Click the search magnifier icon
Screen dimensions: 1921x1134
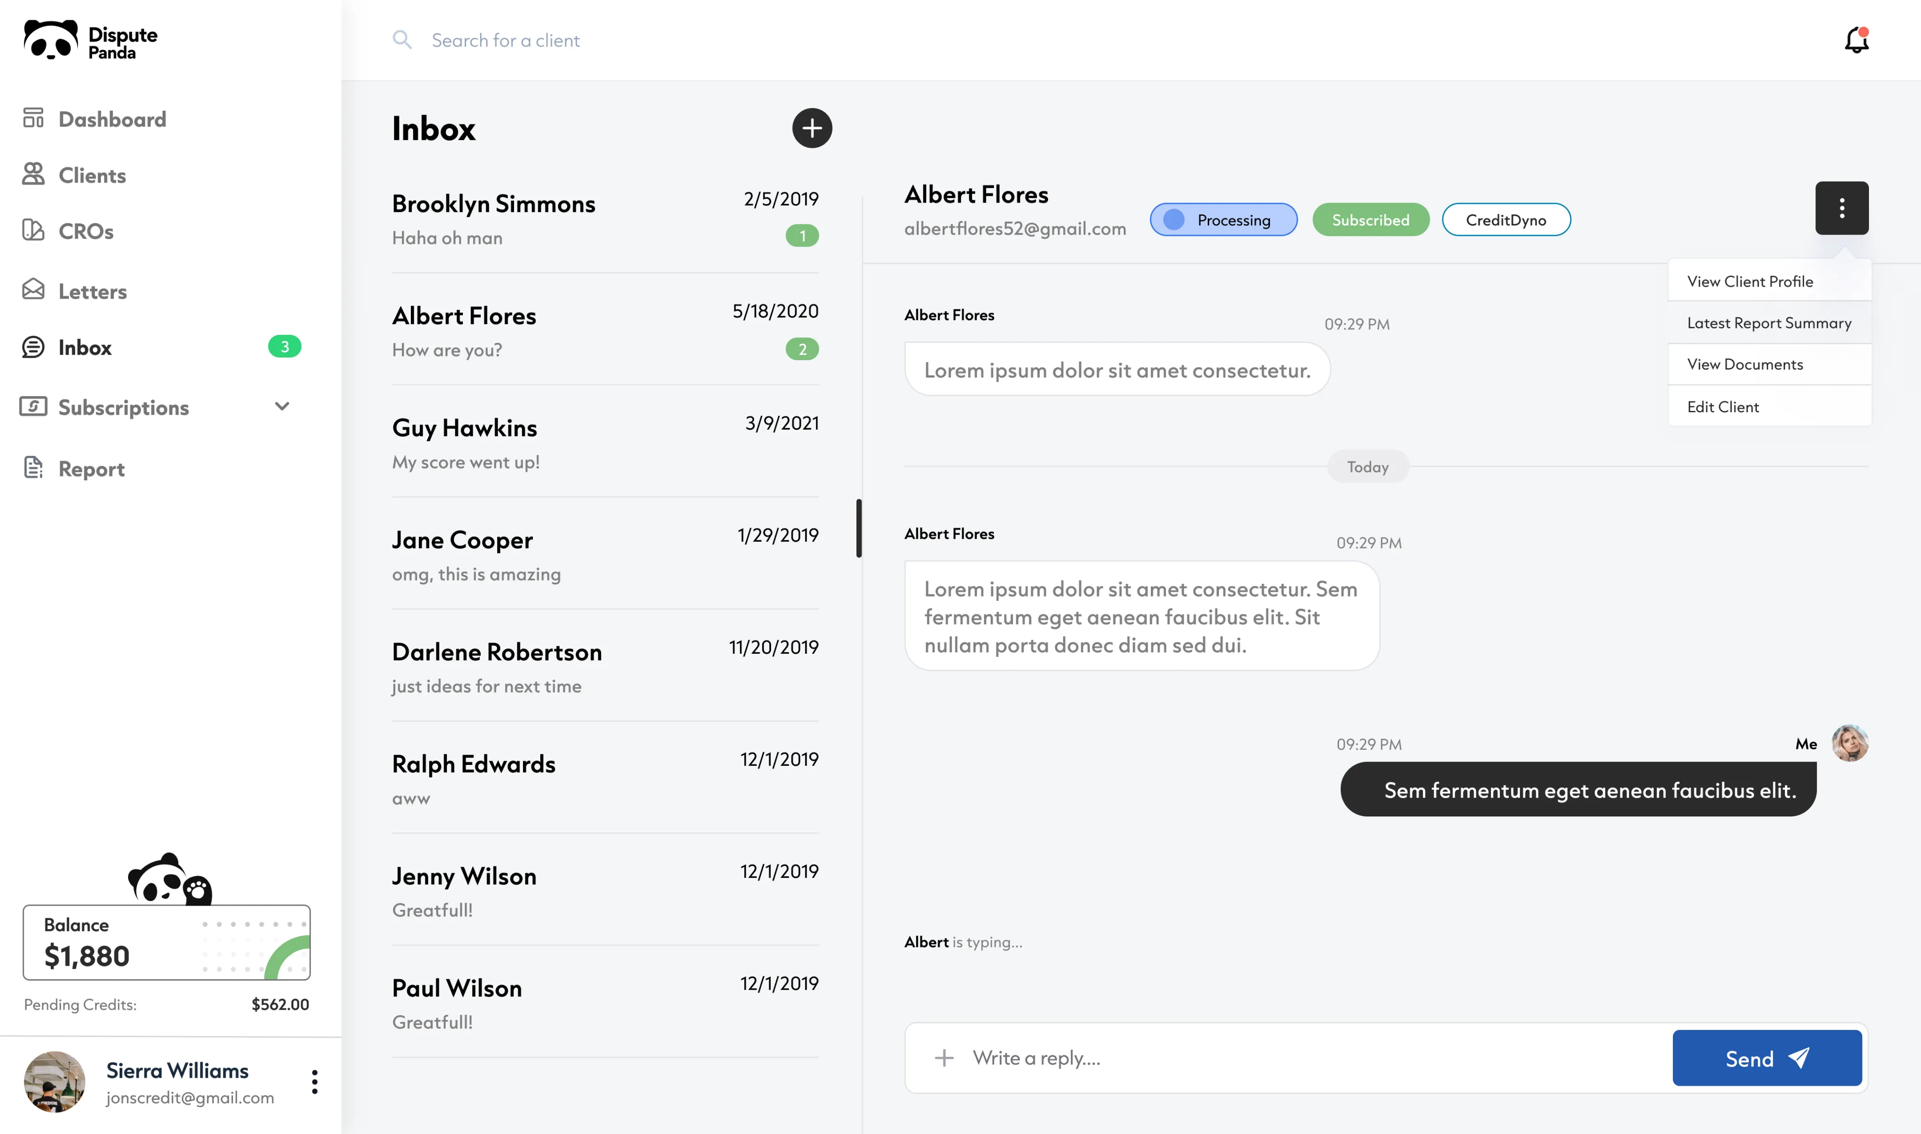click(x=402, y=40)
